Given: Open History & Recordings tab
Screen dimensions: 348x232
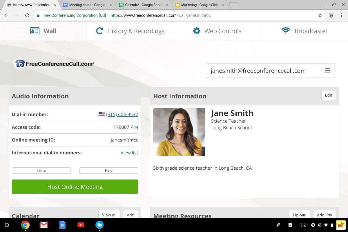Looking at the screenshot, I should pos(130,31).
